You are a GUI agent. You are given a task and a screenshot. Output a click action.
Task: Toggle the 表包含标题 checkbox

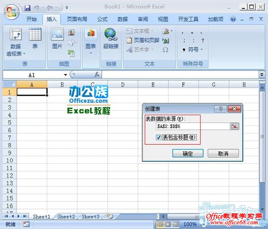(159, 137)
